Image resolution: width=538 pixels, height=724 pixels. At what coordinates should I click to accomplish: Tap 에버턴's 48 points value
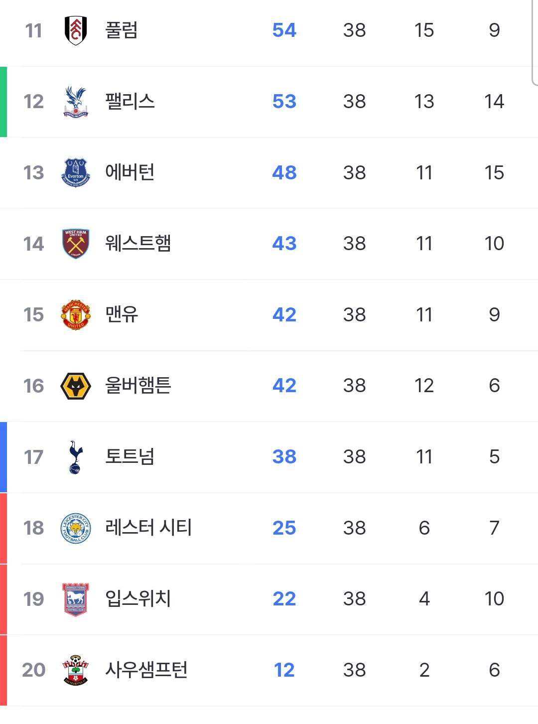284,172
